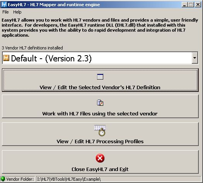Click the EasyHL7 app icon in title bar

(x=4, y=4)
